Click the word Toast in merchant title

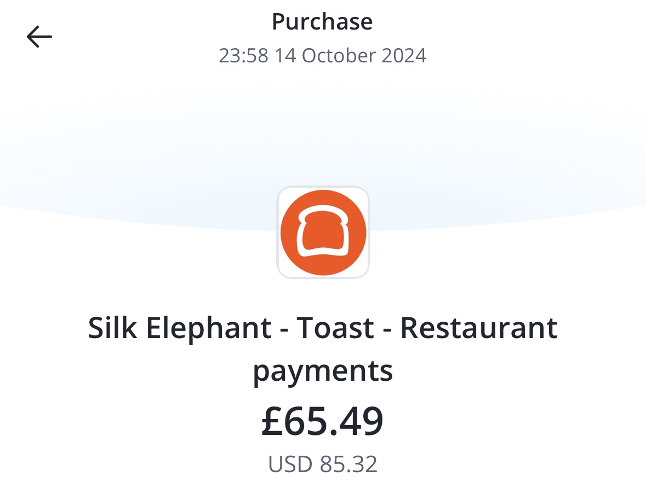tap(335, 328)
